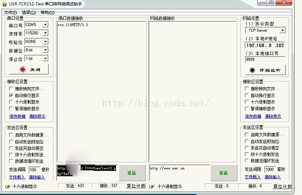
Task: Click the empty network data receive area
Action: point(193,91)
